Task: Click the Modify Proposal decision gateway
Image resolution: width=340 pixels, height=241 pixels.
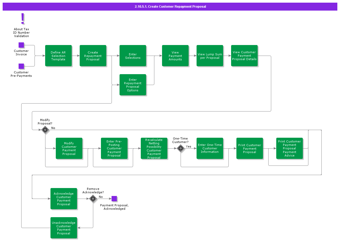Action: pos(45,130)
